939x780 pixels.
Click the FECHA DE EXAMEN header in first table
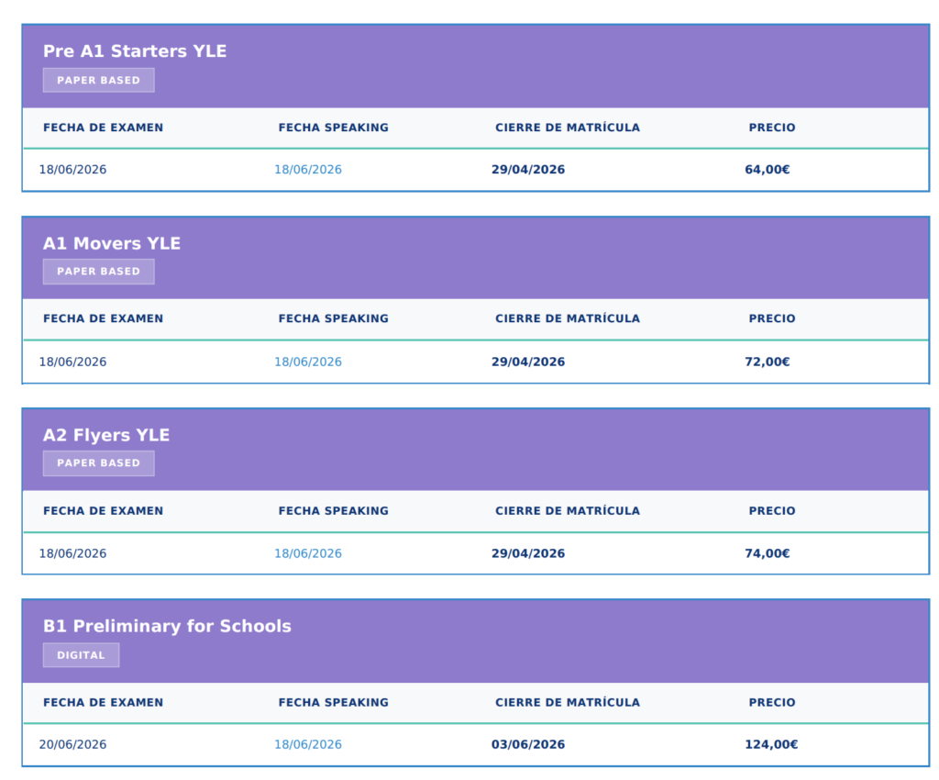103,128
